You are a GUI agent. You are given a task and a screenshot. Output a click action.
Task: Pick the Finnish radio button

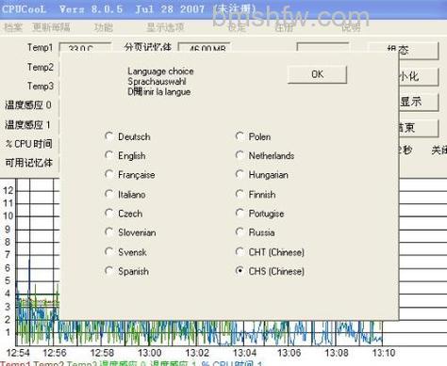click(x=256, y=195)
